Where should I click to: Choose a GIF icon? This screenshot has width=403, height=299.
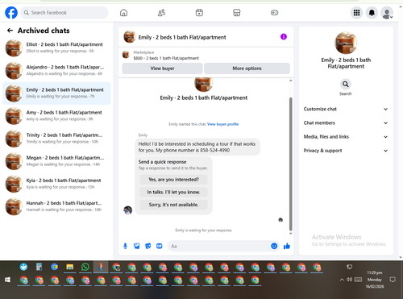pos(160,246)
